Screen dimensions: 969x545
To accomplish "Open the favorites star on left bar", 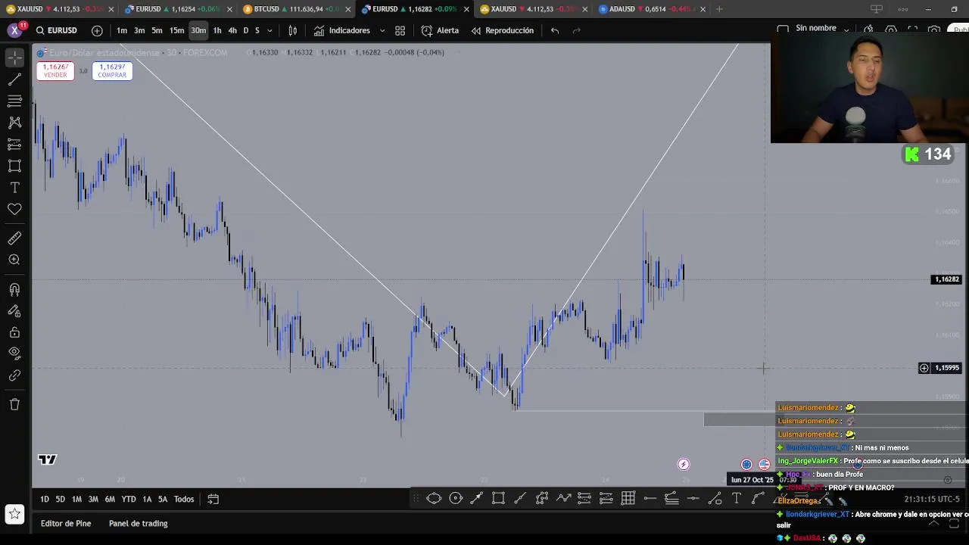I will click(x=14, y=514).
